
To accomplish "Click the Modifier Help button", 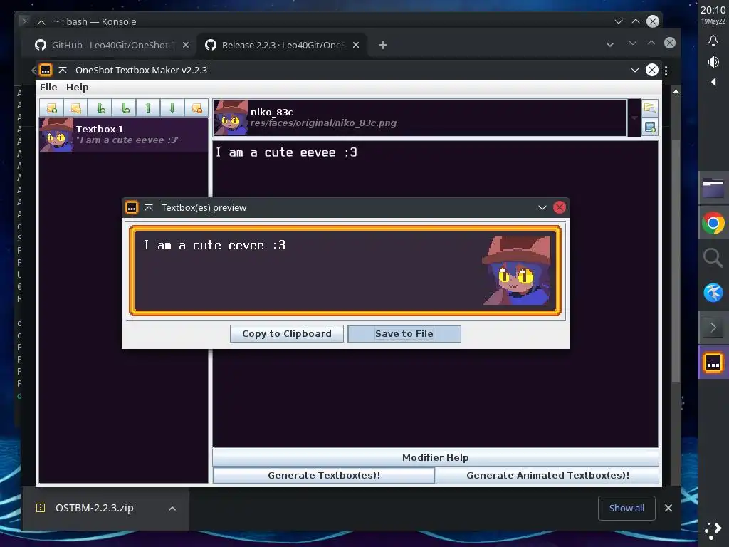I will (435, 457).
